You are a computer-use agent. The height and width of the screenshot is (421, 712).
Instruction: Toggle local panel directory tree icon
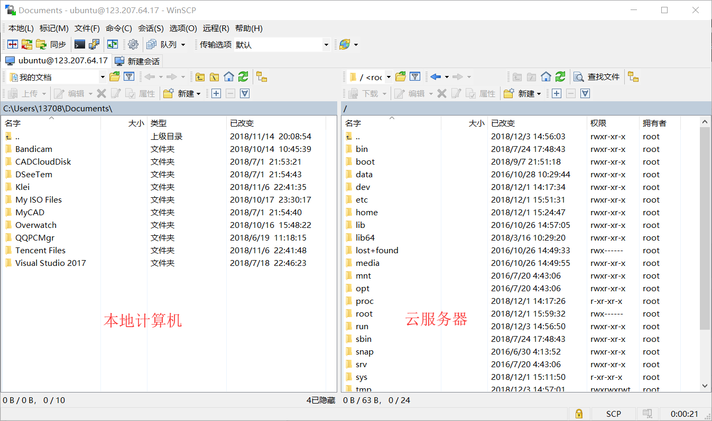[262, 77]
